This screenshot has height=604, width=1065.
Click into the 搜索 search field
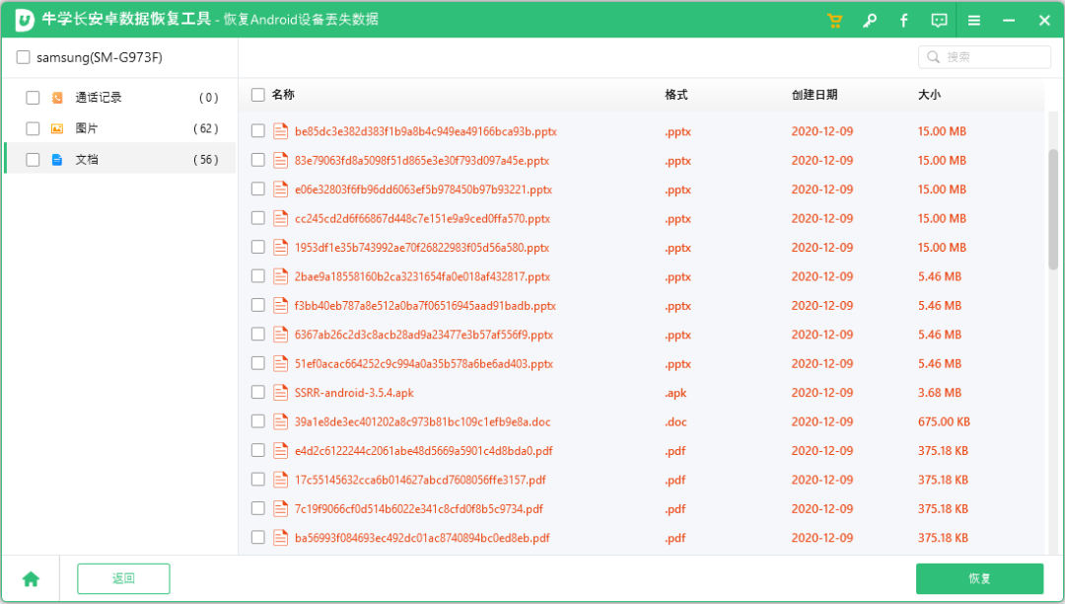[x=985, y=57]
